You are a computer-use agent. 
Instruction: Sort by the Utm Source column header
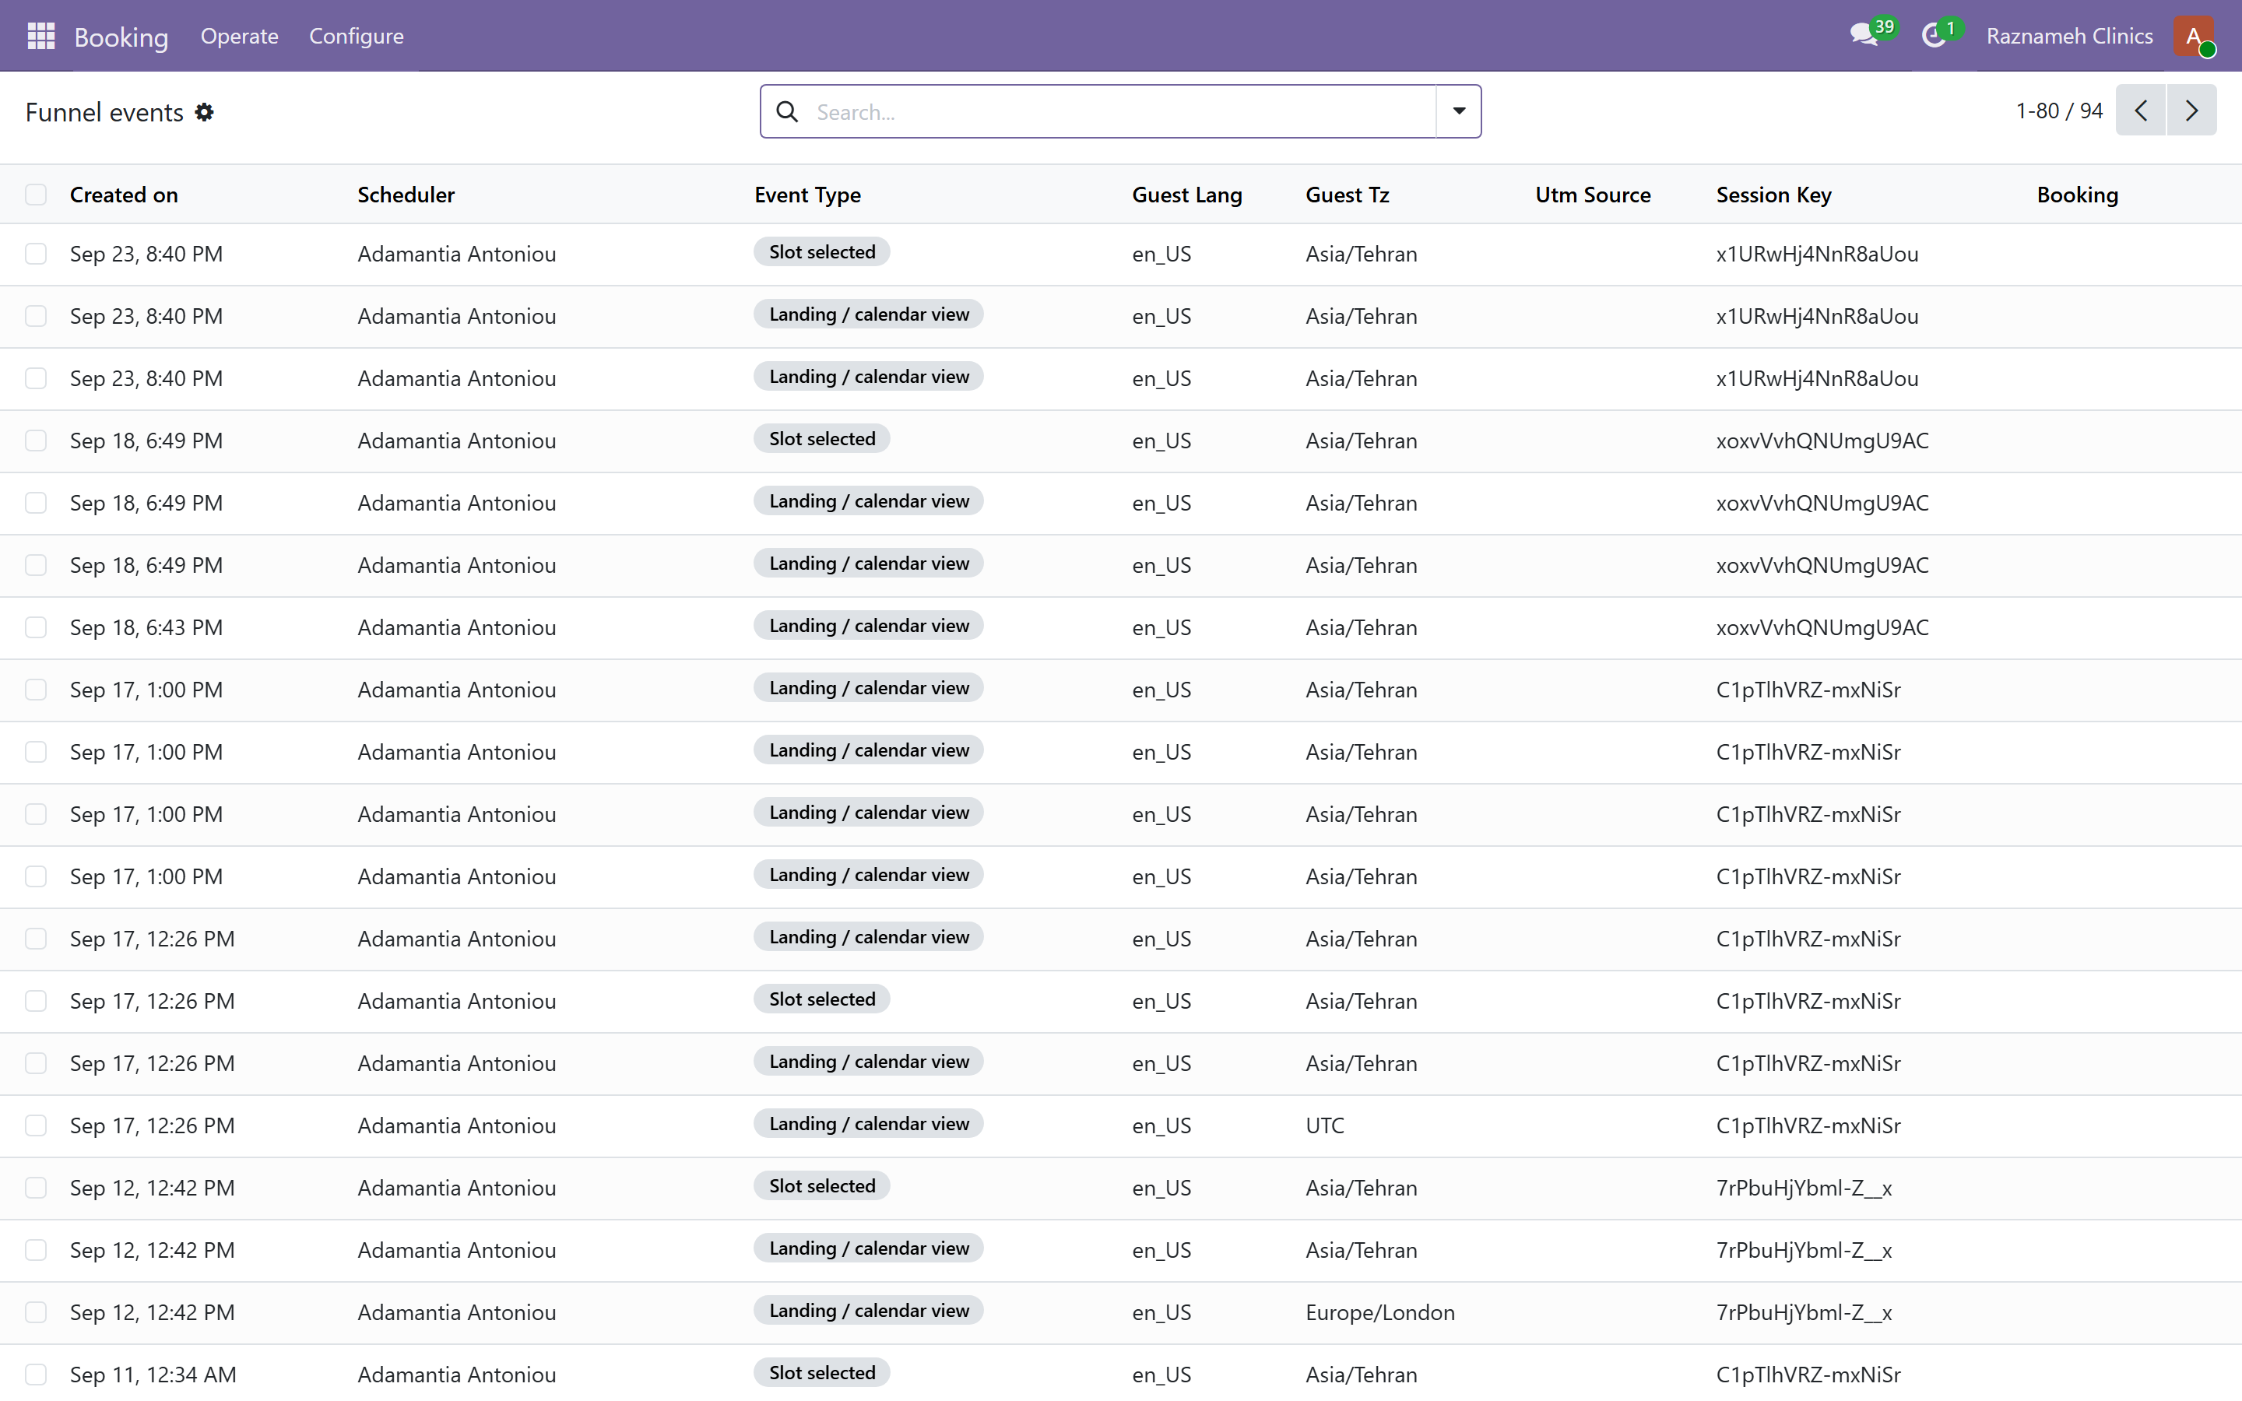pyautogui.click(x=1593, y=195)
